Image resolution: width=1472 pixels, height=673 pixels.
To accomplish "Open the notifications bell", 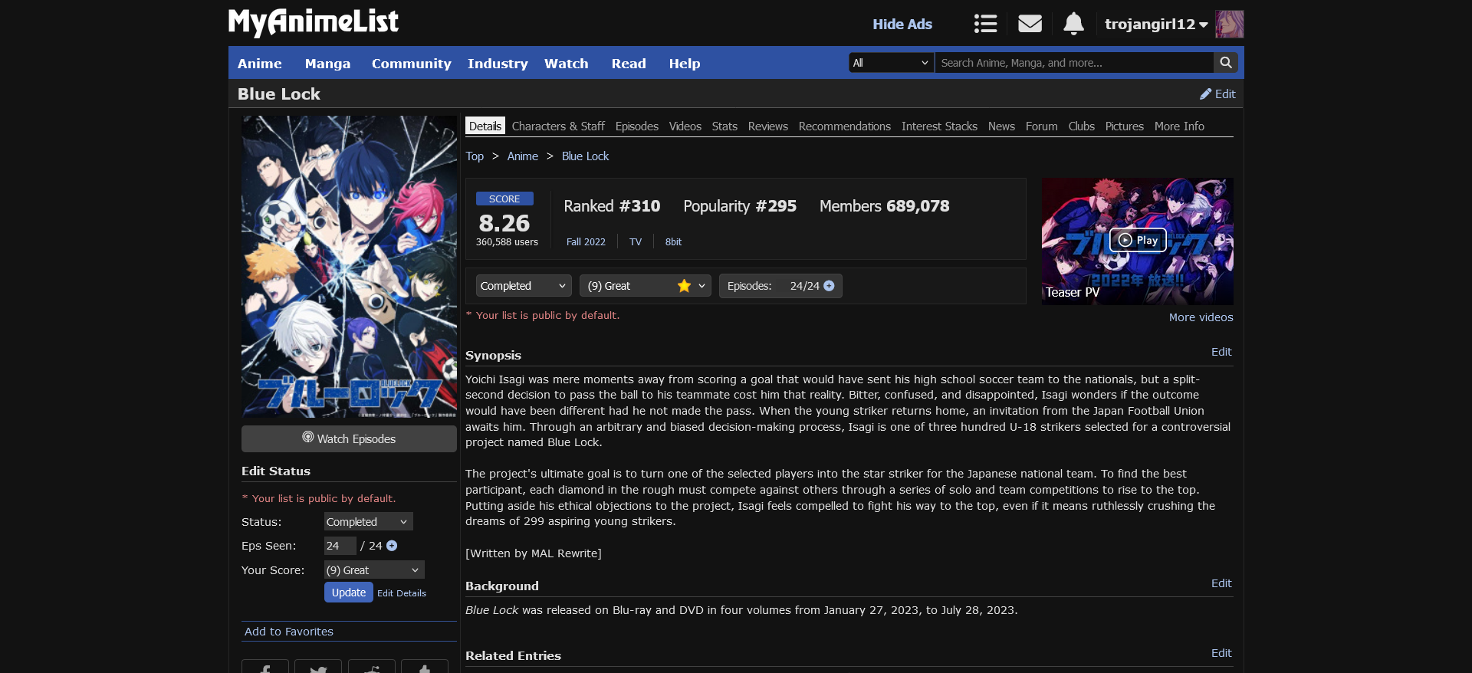I will [x=1073, y=24].
